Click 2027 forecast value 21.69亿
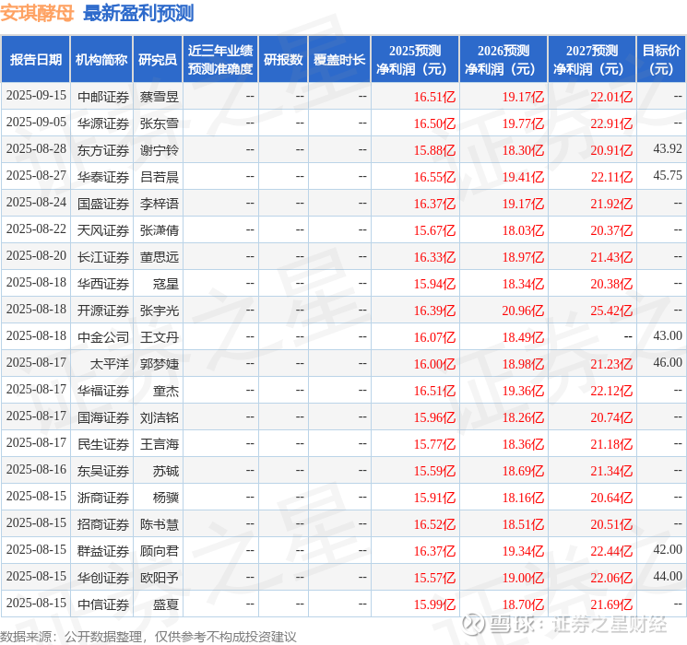687x645 pixels. coord(611,604)
